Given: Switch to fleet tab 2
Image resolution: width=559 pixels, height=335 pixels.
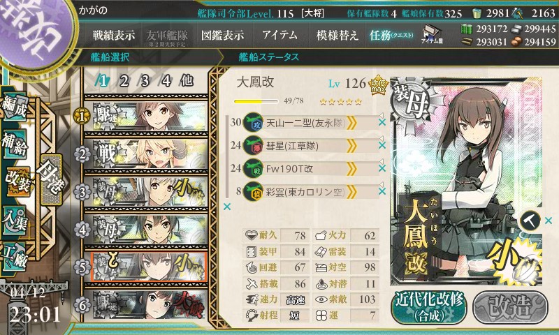Looking at the screenshot, I should 124,81.
